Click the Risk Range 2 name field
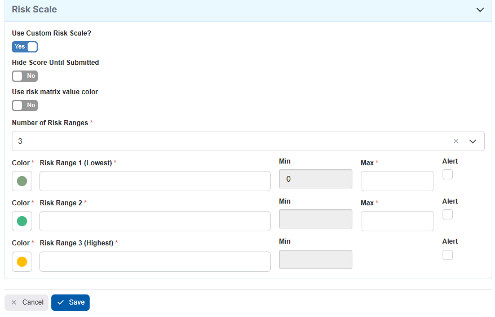The height and width of the screenshot is (317, 495). [155, 221]
